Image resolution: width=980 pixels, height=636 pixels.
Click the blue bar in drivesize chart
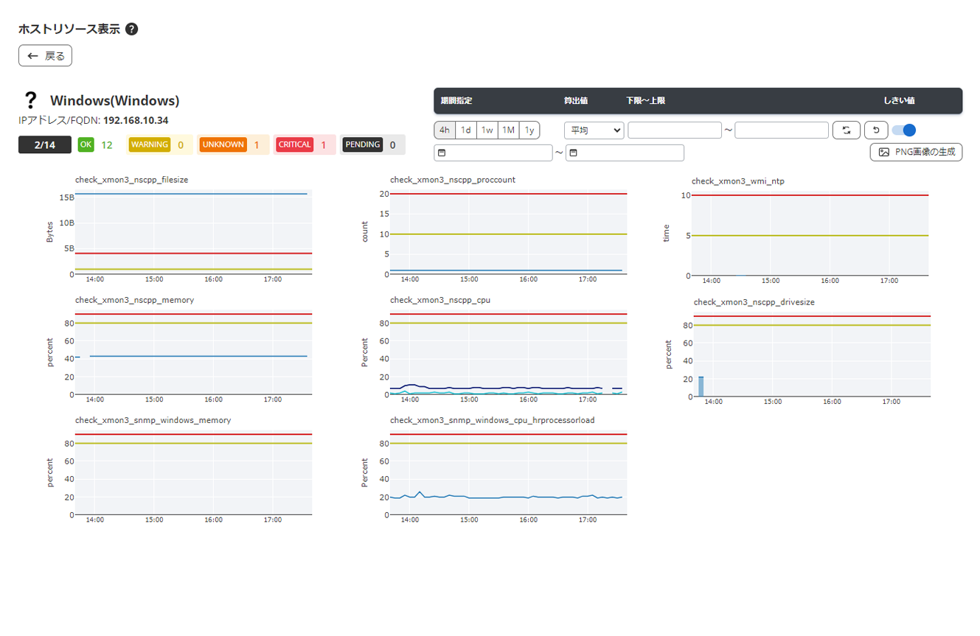[x=701, y=387]
